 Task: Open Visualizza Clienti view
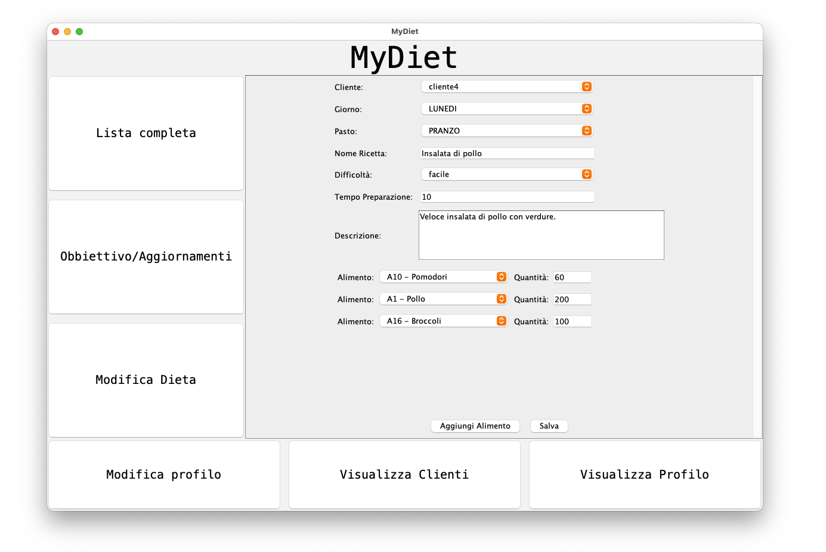(404, 475)
